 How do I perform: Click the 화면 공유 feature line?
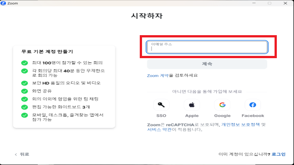pyautogui.click(x=42, y=91)
